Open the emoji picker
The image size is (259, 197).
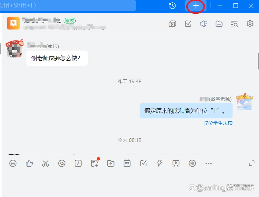(13, 163)
